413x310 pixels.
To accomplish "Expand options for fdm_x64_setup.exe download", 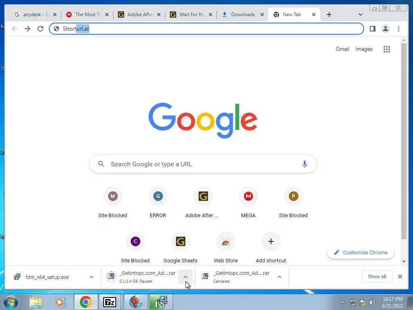I will point(92,277).
